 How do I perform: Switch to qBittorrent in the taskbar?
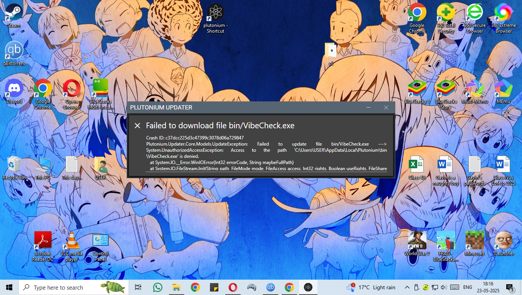click(270, 287)
